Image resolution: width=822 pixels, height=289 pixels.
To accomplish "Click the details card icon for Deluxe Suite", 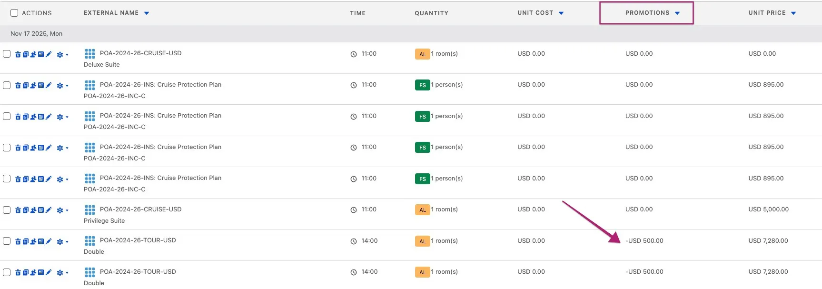I will click(41, 54).
